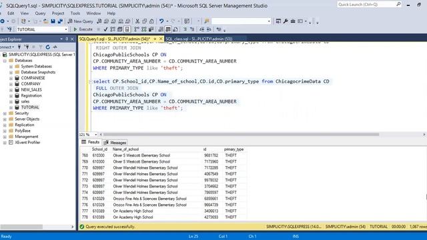Expand the System Databases node

point(11,67)
